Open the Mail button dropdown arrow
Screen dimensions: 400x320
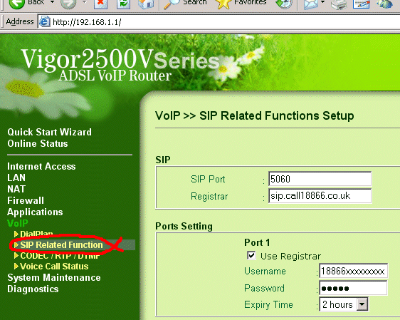(x=322, y=2)
